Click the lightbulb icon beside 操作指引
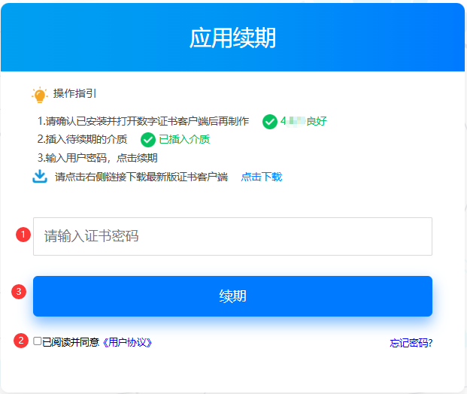Viewport: 467px width, 394px height. (x=40, y=95)
